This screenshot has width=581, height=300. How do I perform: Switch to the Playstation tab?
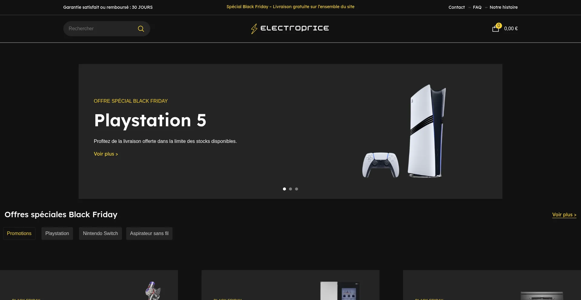[57, 234]
